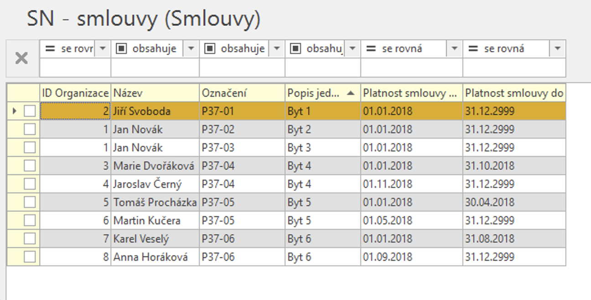This screenshot has width=591, height=300.
Task: Select the checkbox for Anna Horáková row
Action: [x=30, y=257]
